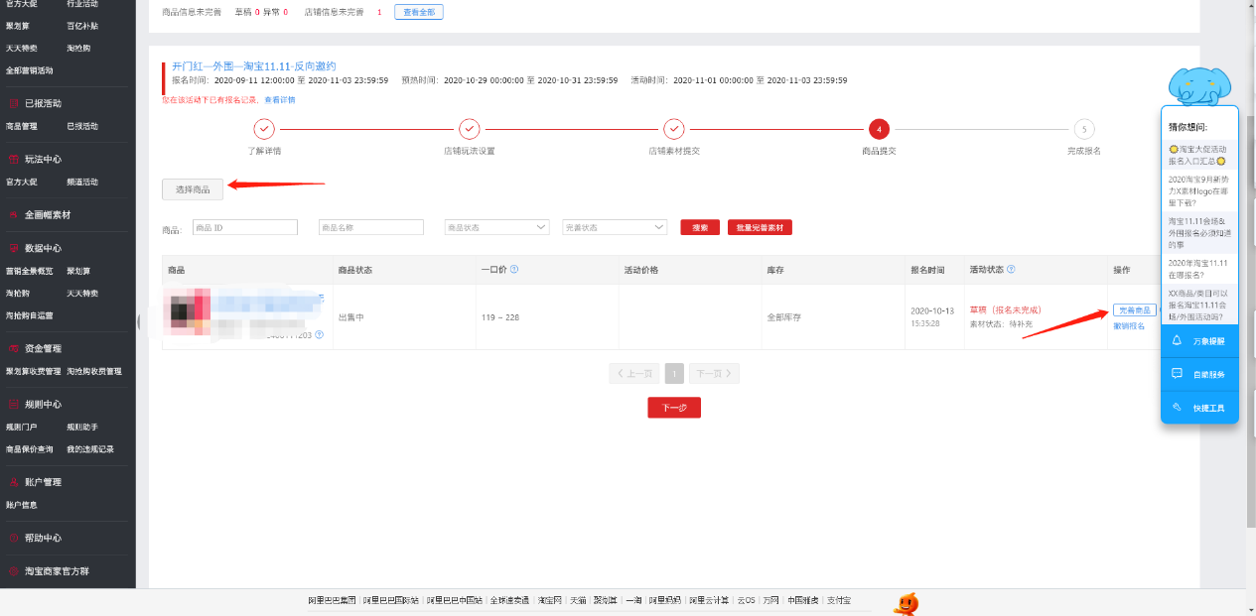Open 淘抢购自运营 in the sidebar
The image size is (1256, 616).
tap(30, 315)
